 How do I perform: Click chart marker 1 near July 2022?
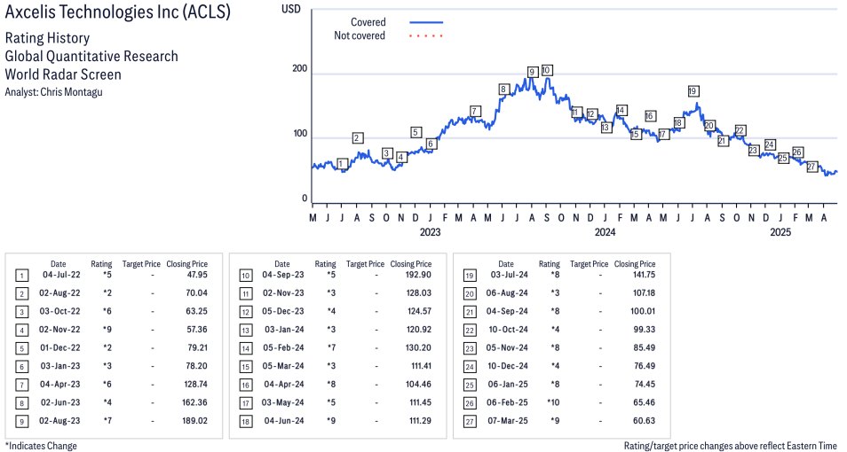pyautogui.click(x=341, y=163)
